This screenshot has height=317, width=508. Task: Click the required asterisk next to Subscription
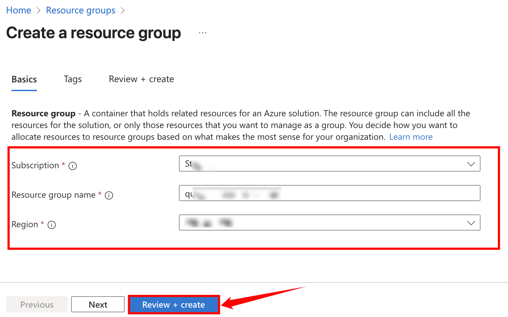click(x=63, y=164)
